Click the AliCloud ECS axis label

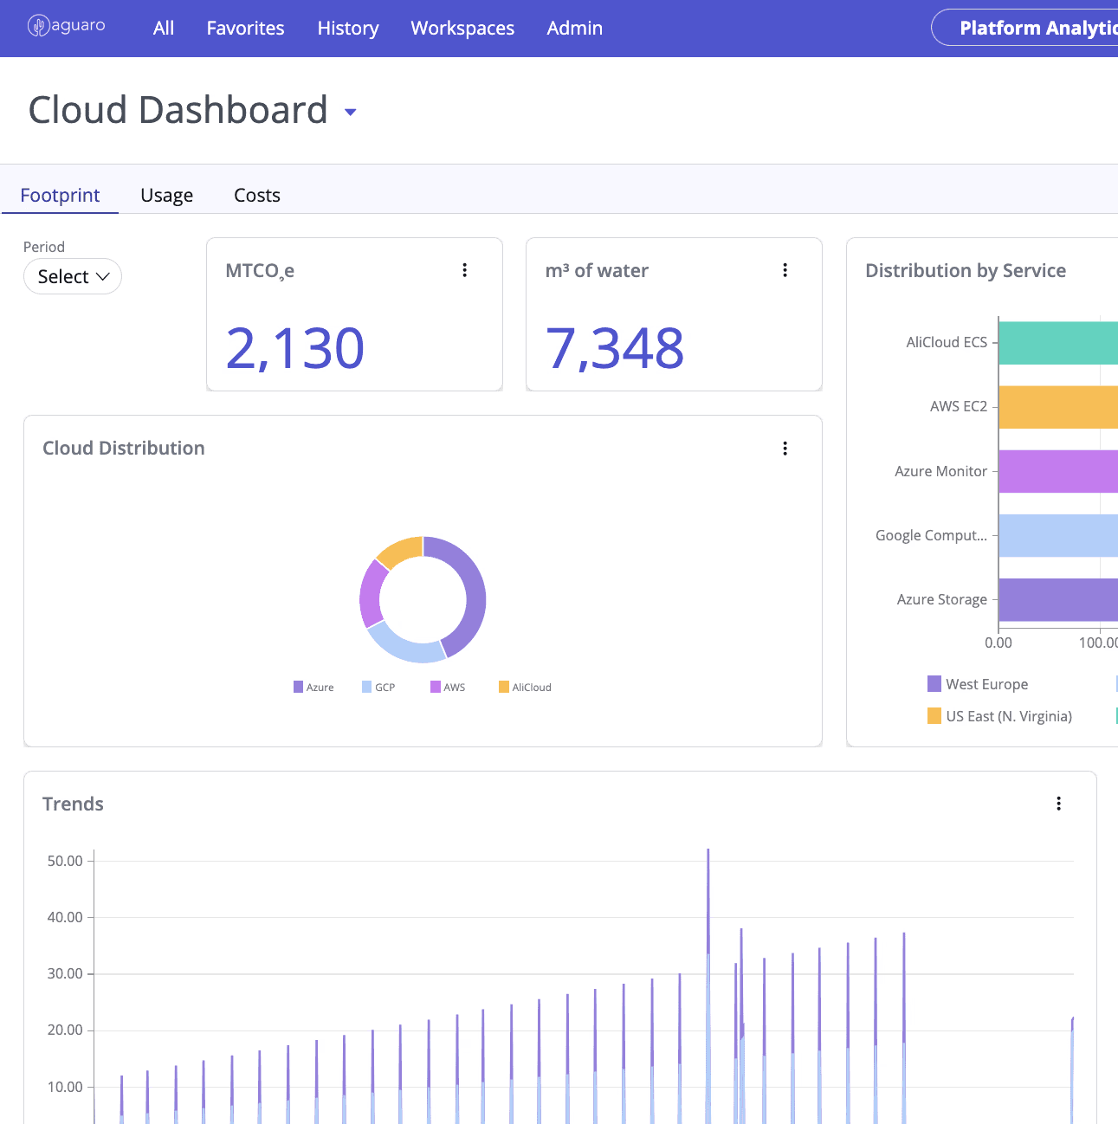point(947,342)
